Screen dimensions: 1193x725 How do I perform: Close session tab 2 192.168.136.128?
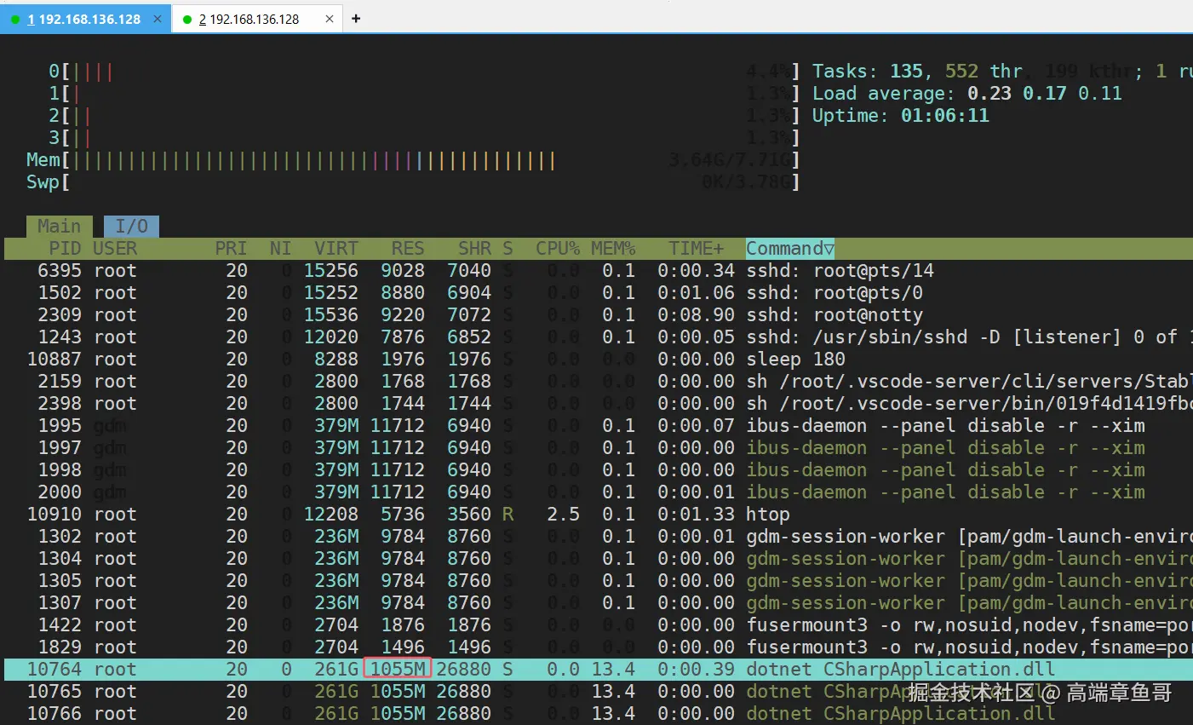330,19
